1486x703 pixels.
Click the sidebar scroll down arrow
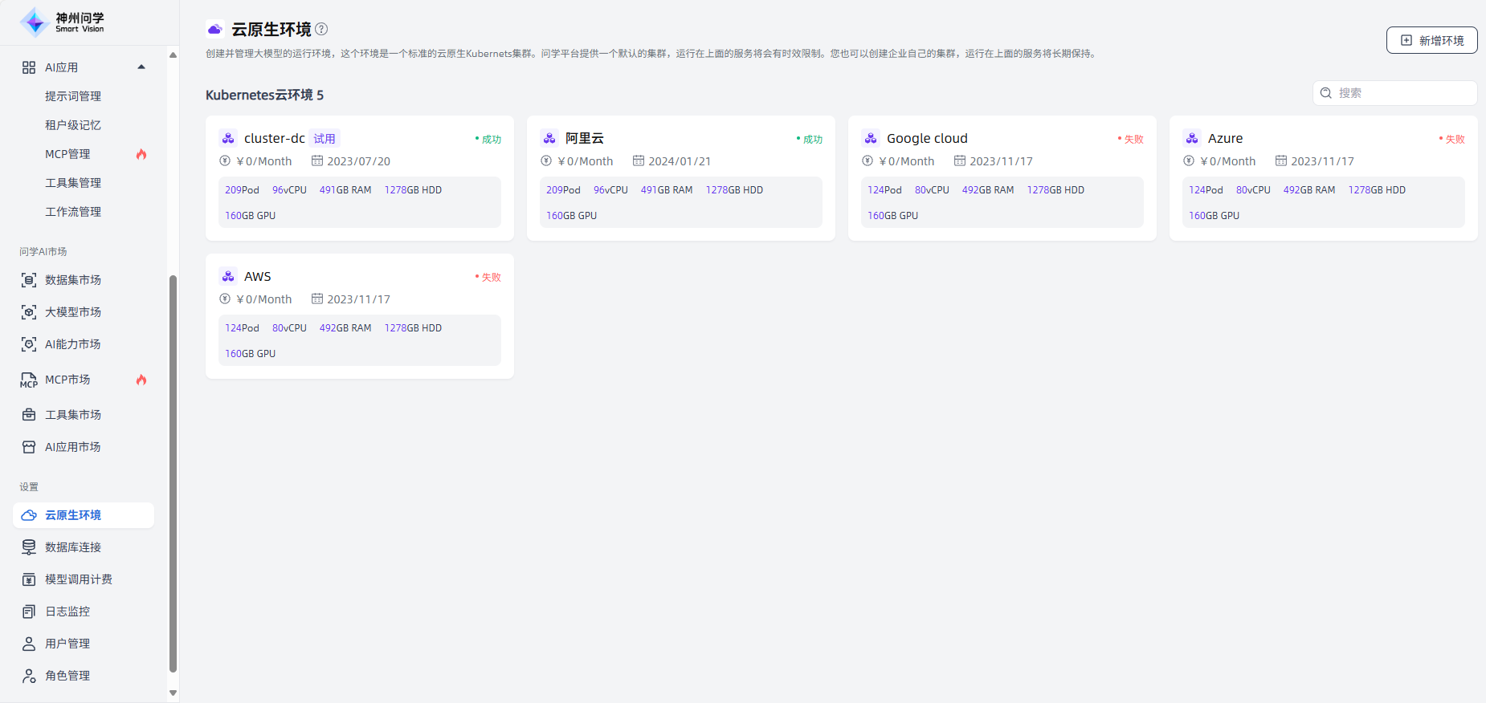173,693
